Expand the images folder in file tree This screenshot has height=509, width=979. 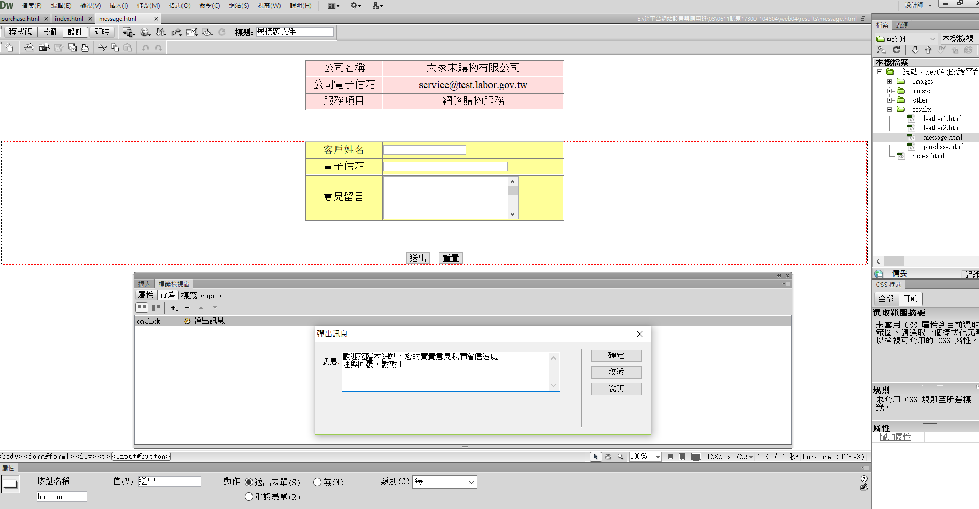[x=889, y=81]
